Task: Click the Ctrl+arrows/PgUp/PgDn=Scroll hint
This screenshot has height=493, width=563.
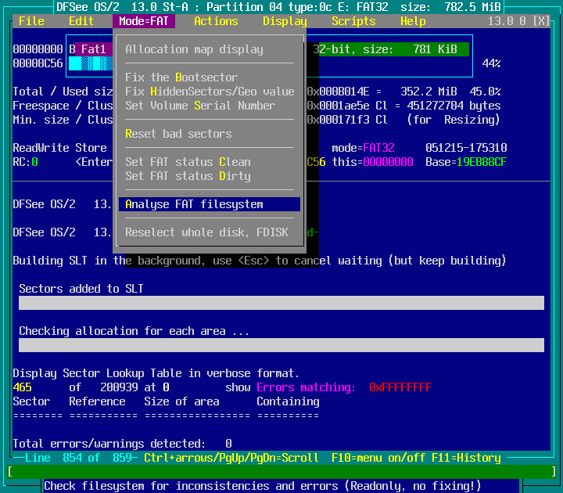Action: 231,458
